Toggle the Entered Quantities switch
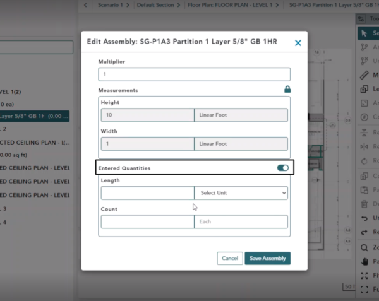379x301 pixels. pyautogui.click(x=283, y=168)
